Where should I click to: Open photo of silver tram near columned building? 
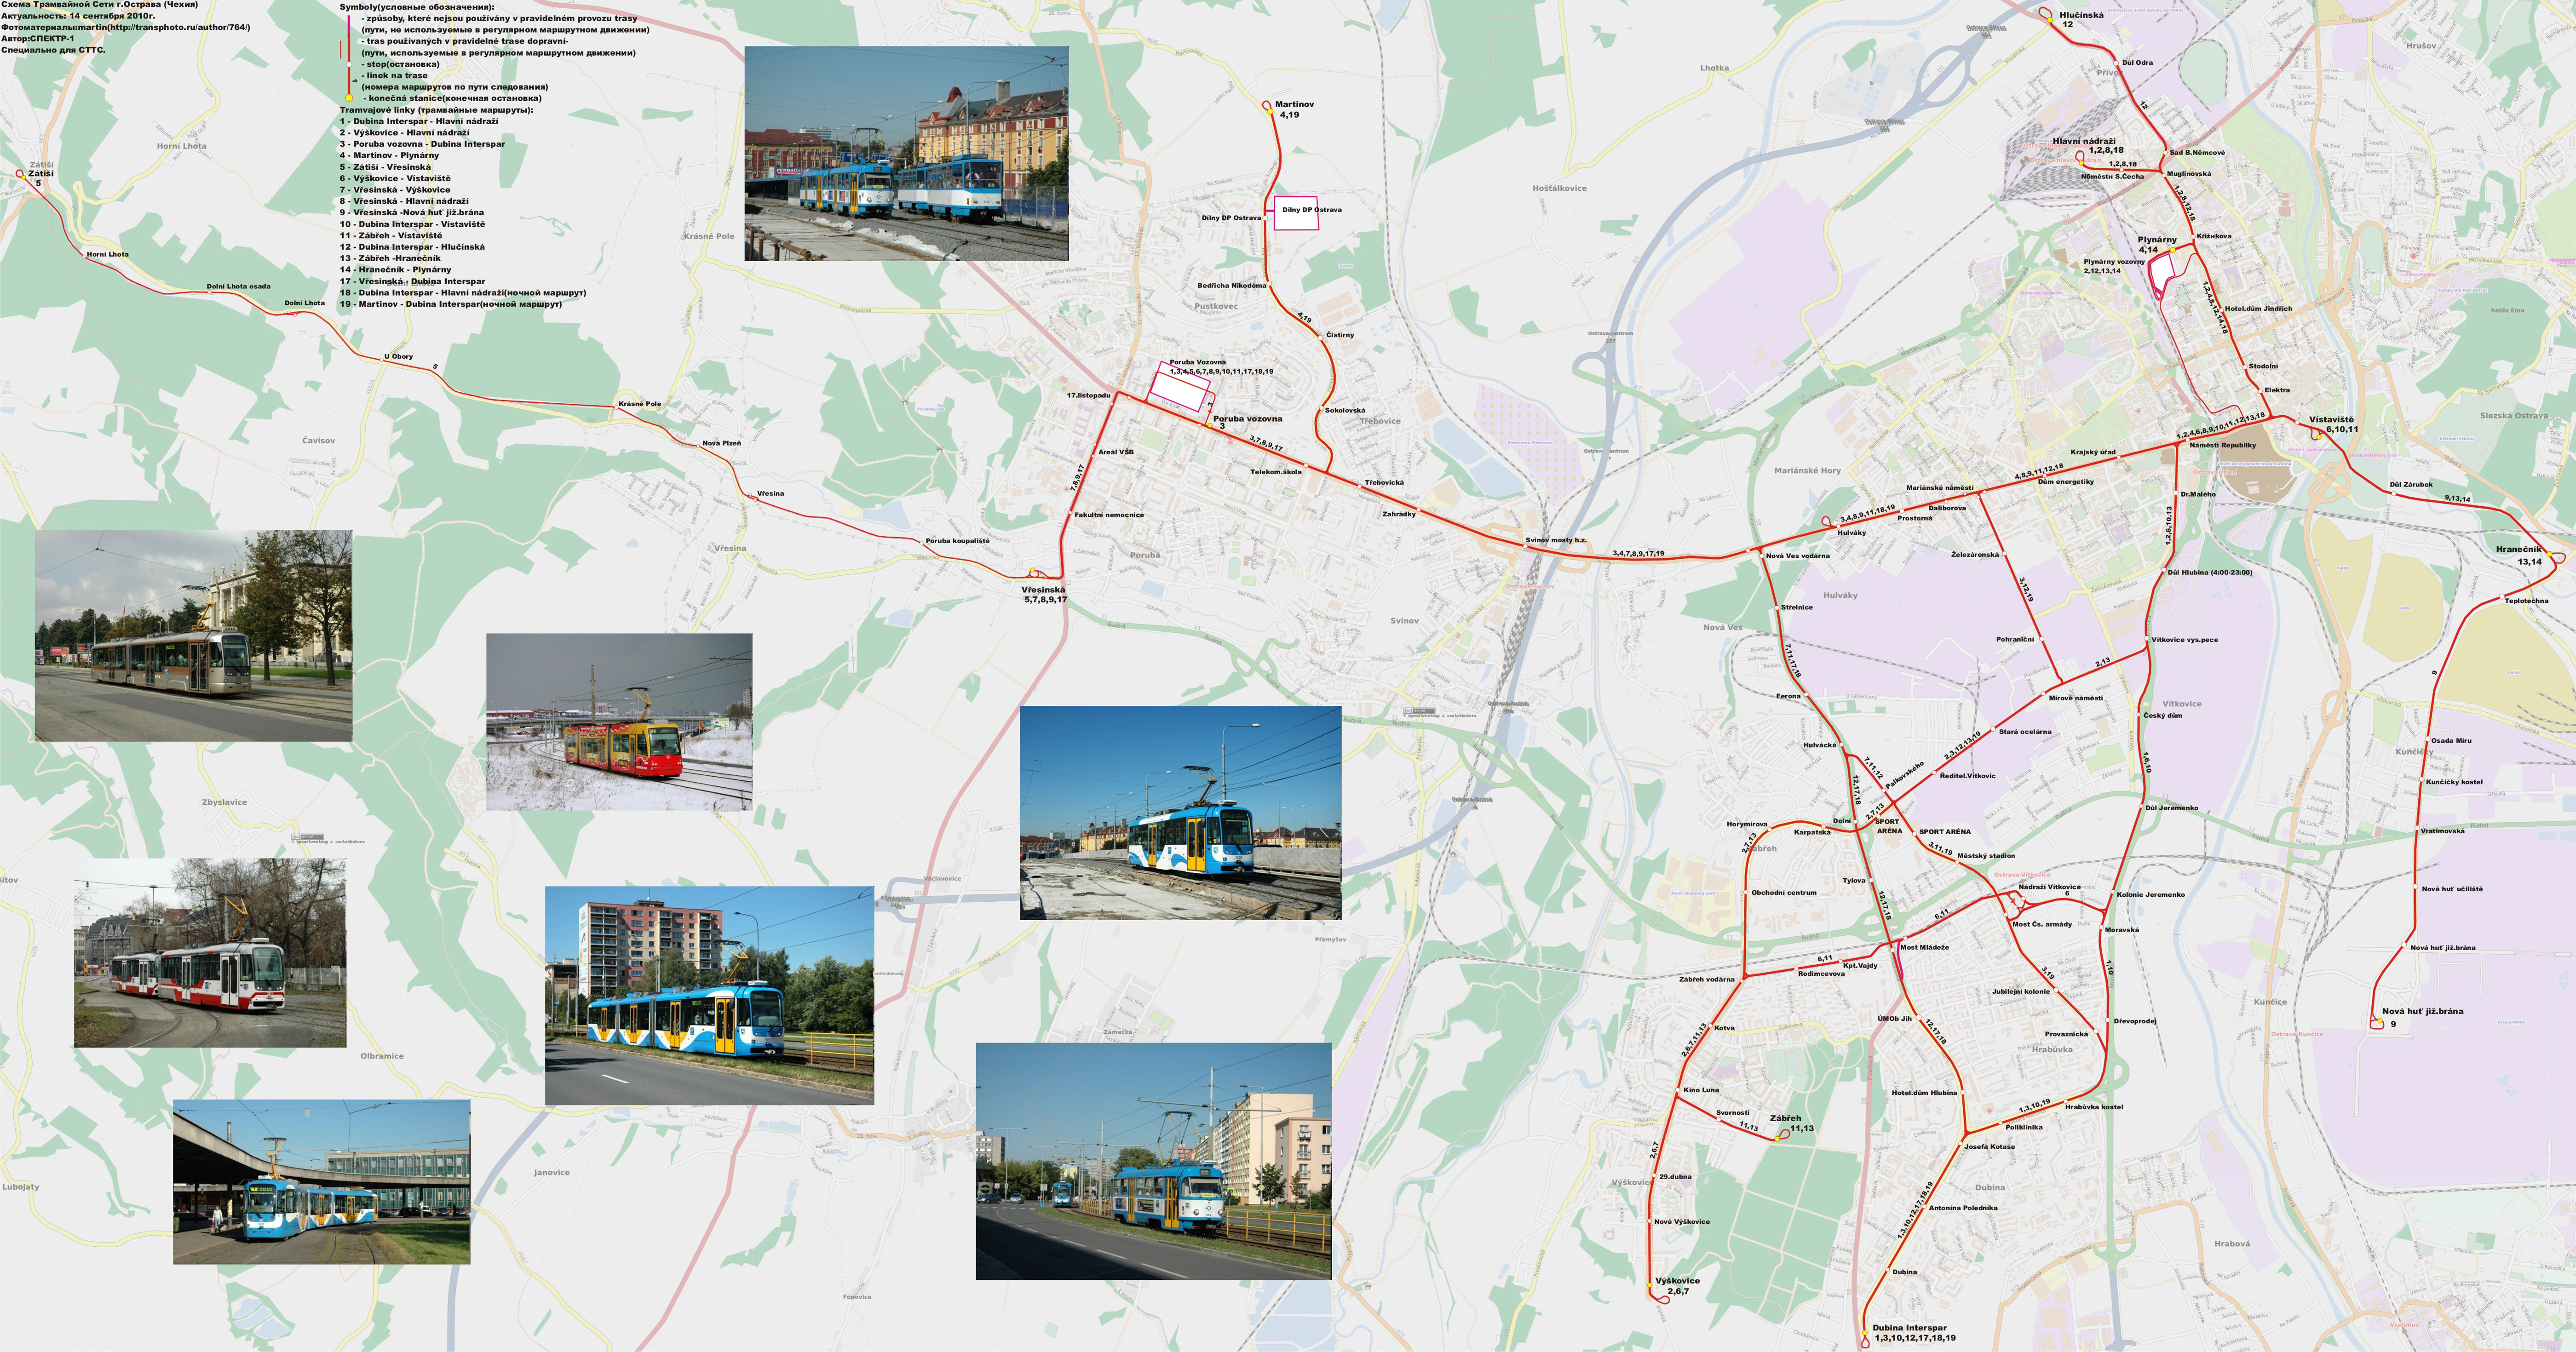[193, 635]
